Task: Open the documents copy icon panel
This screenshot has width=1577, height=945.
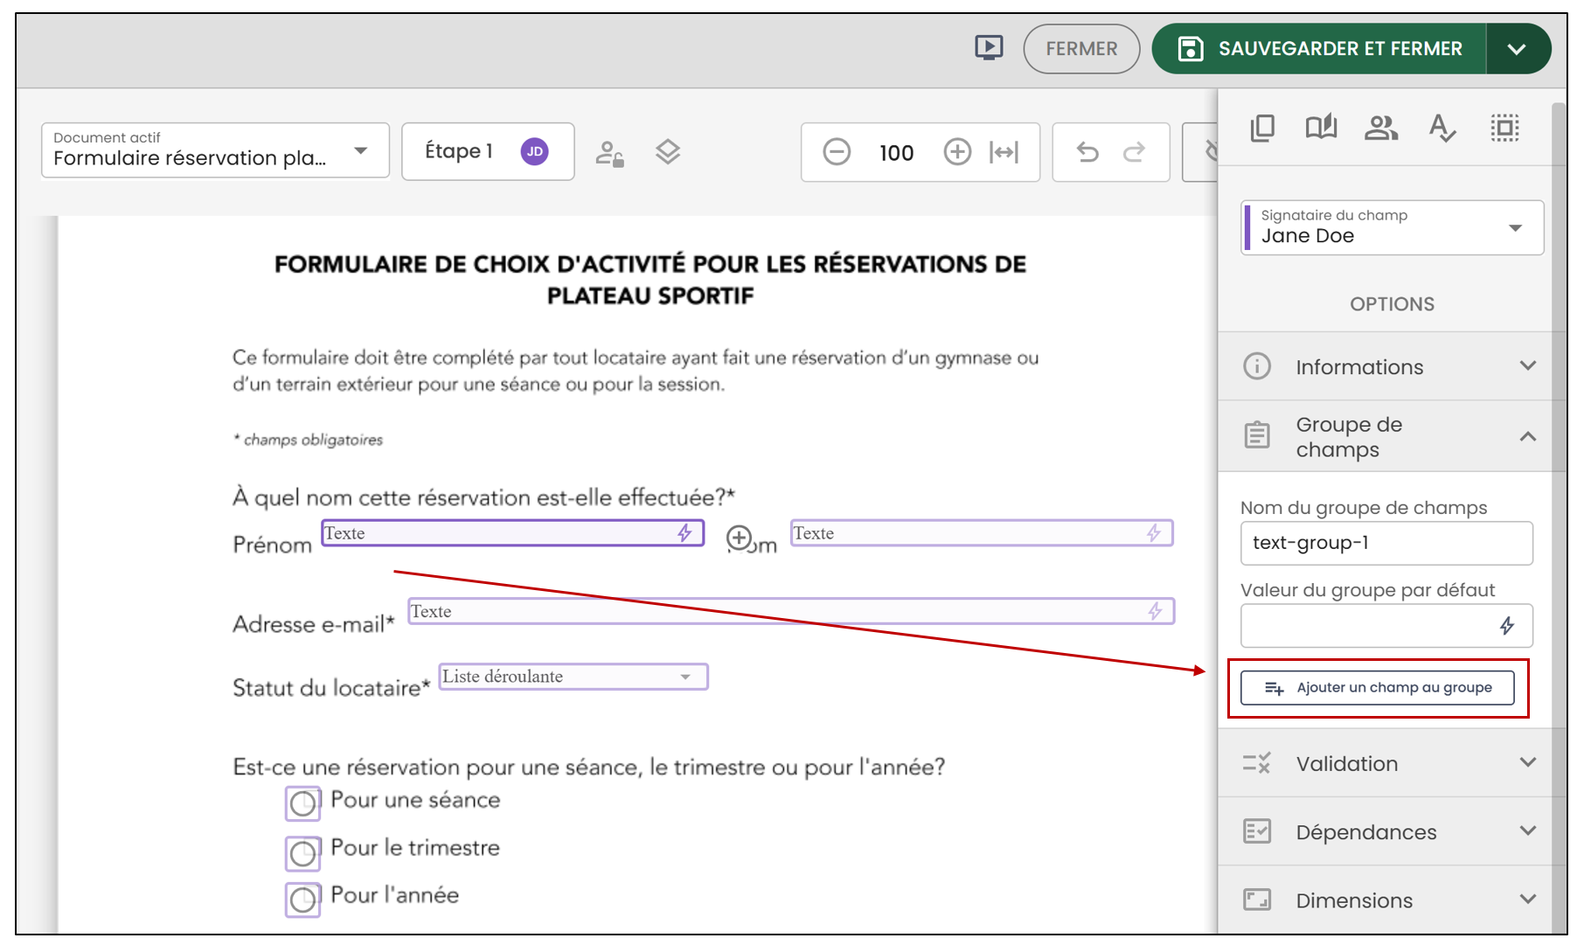Action: pos(1262,128)
